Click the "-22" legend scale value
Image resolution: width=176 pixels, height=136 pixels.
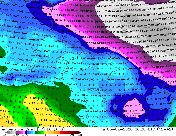tap(16, 135)
